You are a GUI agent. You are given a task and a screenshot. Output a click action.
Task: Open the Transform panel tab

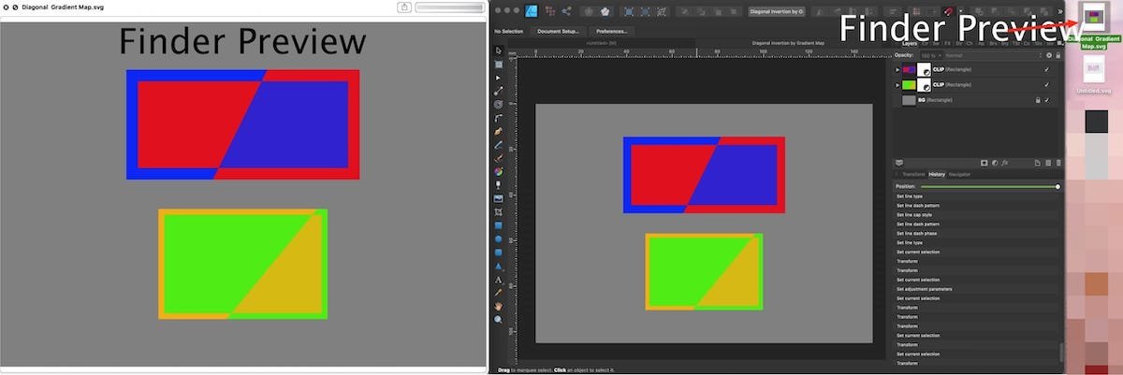pos(912,175)
